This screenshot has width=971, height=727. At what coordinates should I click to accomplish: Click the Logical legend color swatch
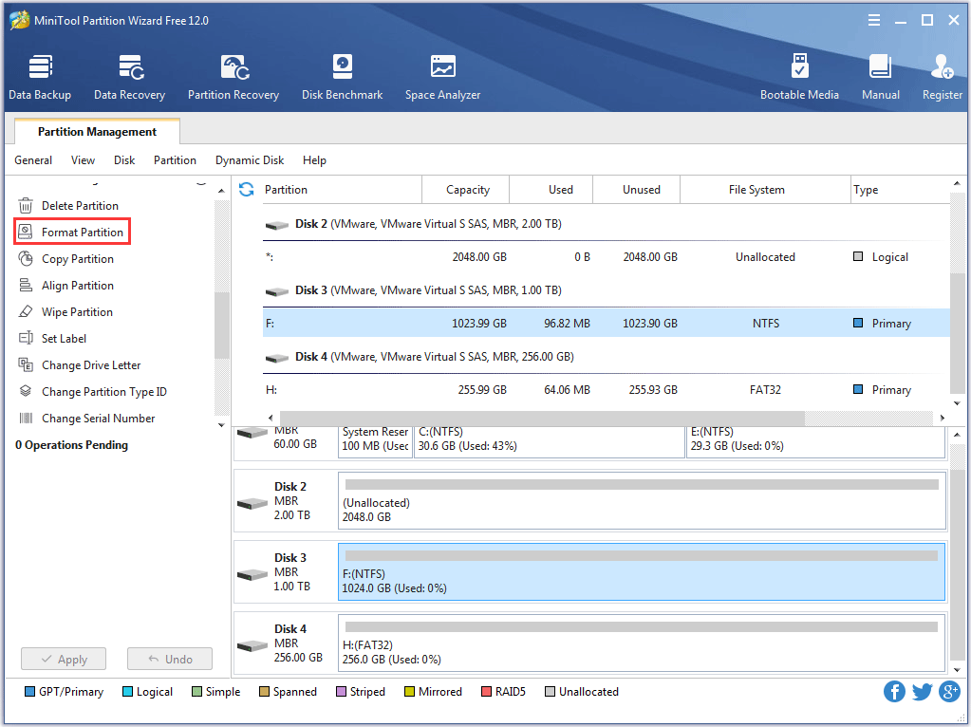(127, 692)
